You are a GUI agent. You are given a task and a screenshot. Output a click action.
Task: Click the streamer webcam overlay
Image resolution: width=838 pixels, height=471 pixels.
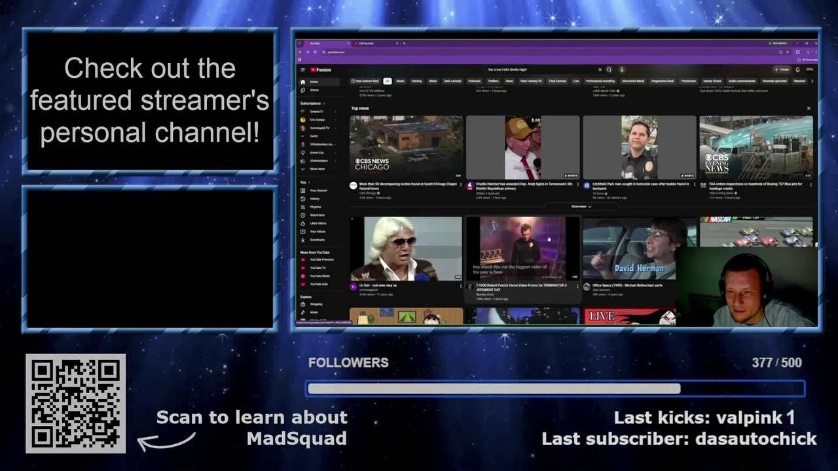coord(747,287)
